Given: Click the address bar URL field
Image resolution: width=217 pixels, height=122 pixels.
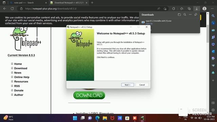Looking at the screenshot, I should coord(88,8).
